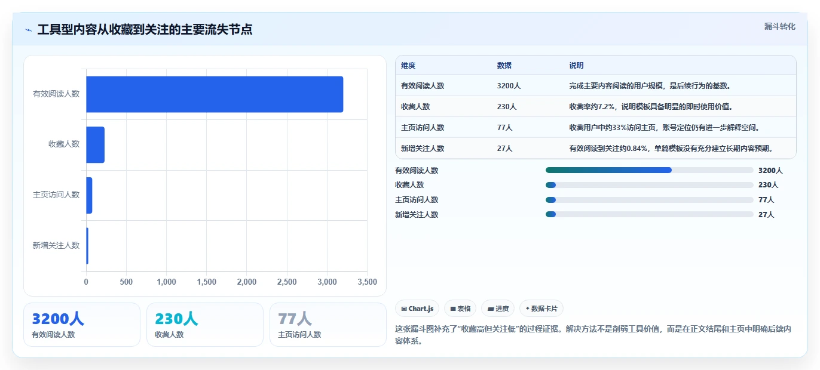This screenshot has height=370, width=820.
Task: Click chart y-axis label 新增关注人数
Action: pos(56,245)
